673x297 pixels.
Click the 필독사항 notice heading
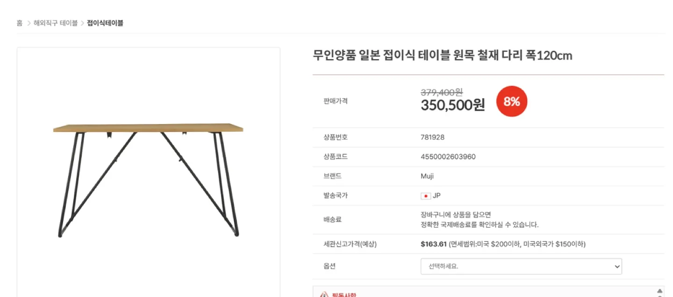click(x=344, y=295)
